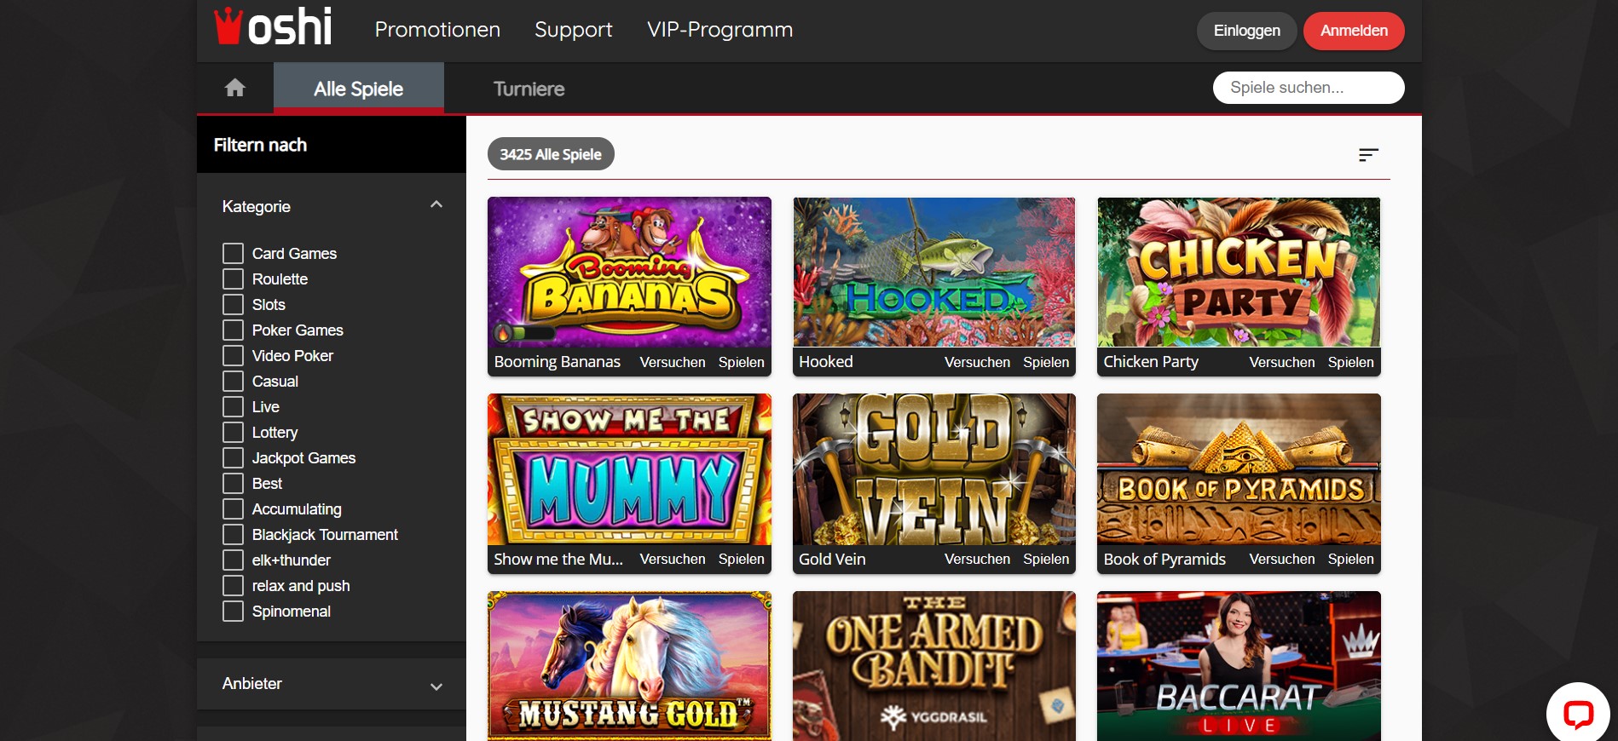This screenshot has width=1618, height=741.
Task: Check the Roulette category
Action: (233, 279)
